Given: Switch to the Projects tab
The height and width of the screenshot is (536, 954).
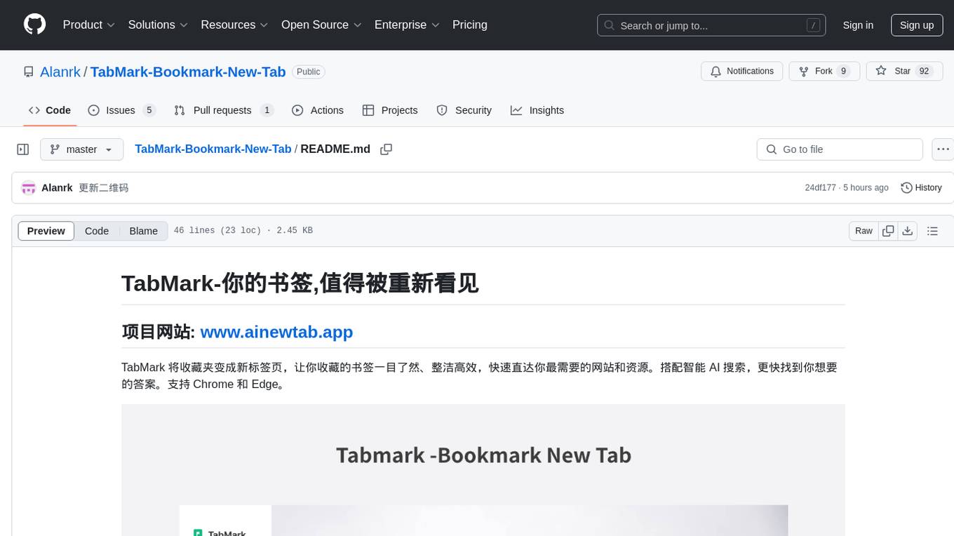Looking at the screenshot, I should (390, 110).
